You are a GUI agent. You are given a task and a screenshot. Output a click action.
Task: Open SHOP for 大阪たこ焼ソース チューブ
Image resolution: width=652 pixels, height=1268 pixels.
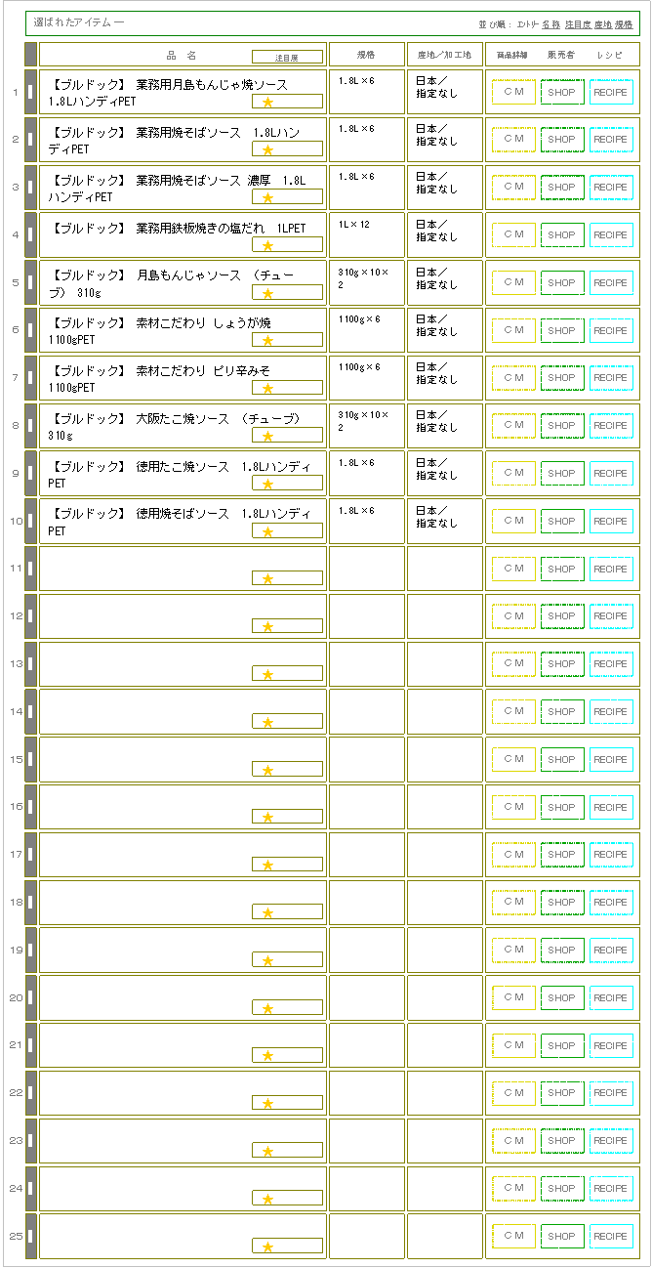click(562, 426)
